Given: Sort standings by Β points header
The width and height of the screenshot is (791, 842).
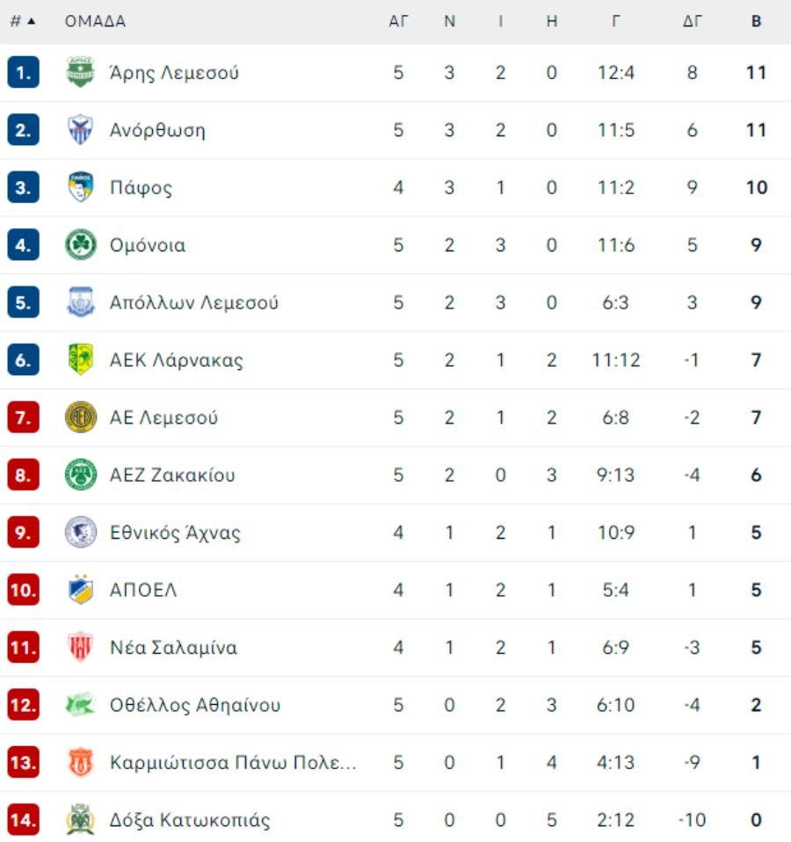Looking at the screenshot, I should pyautogui.click(x=756, y=21).
